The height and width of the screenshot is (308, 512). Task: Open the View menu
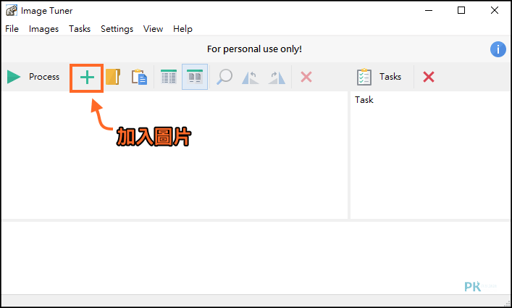pos(153,29)
